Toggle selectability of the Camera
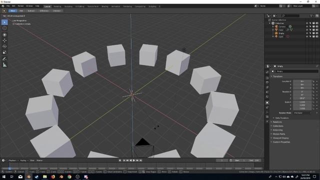320x180 pixels. click(310, 26)
